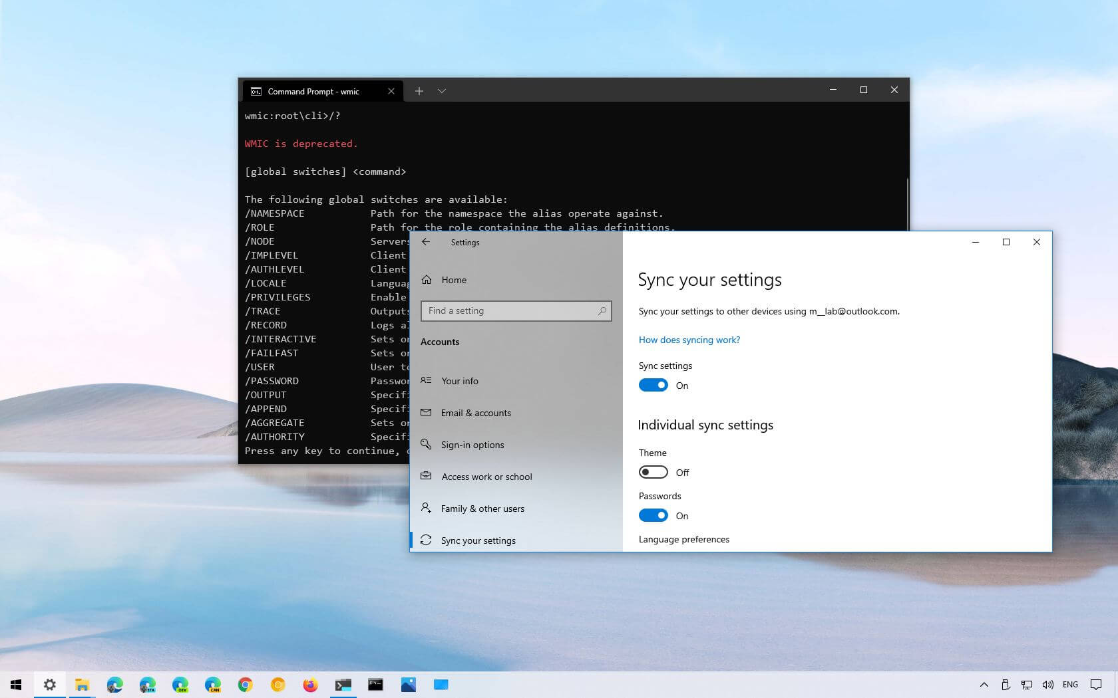This screenshot has width=1118, height=698.
Task: Open the ENG input language selector
Action: pyautogui.click(x=1070, y=685)
